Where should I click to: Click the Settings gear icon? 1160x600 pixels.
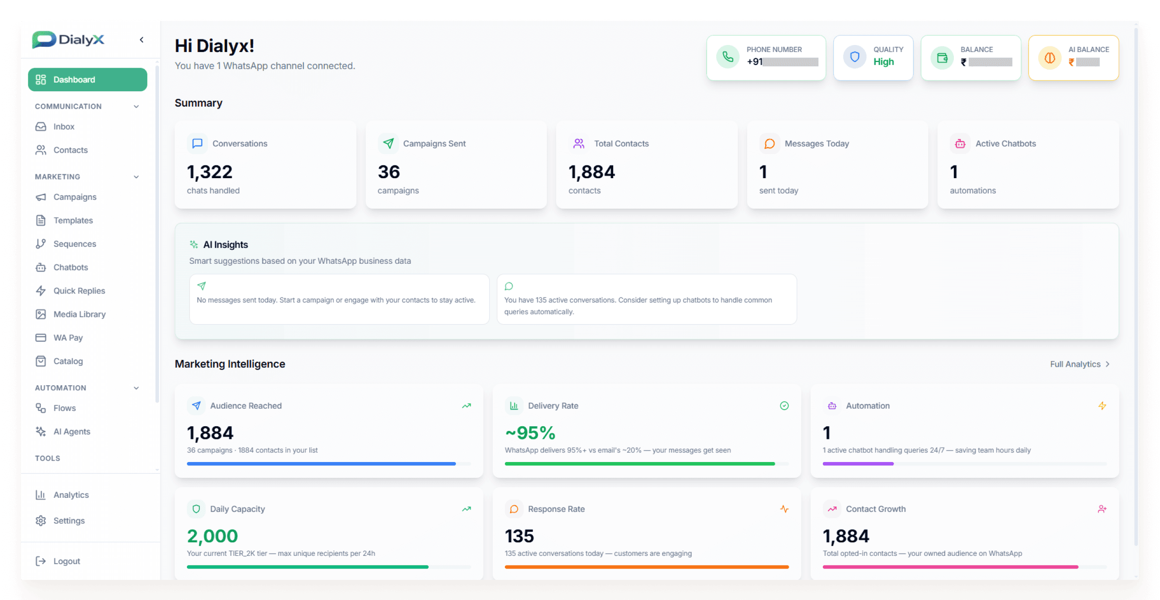(41, 521)
